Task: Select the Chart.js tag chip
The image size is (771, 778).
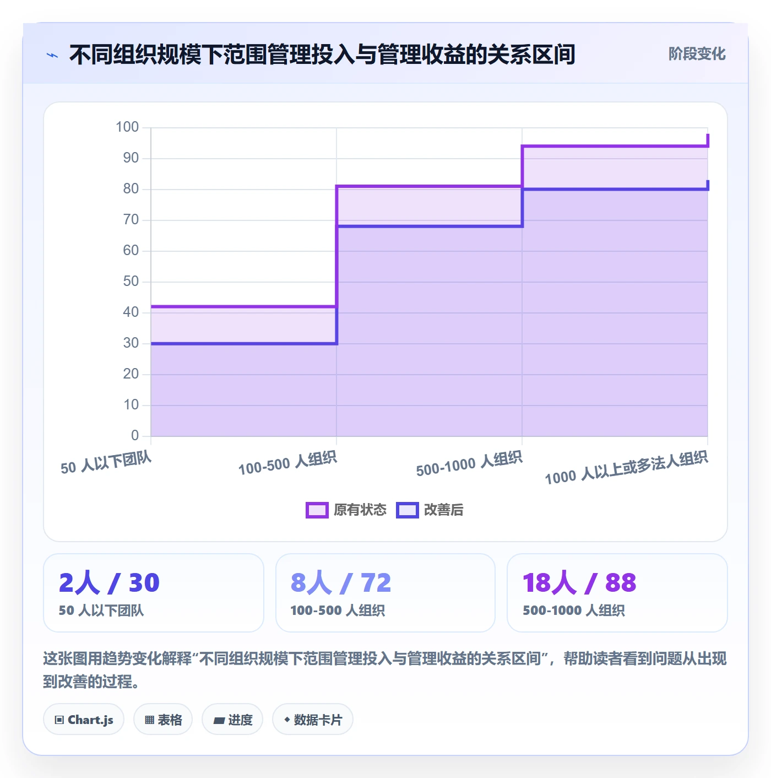Action: [x=84, y=719]
